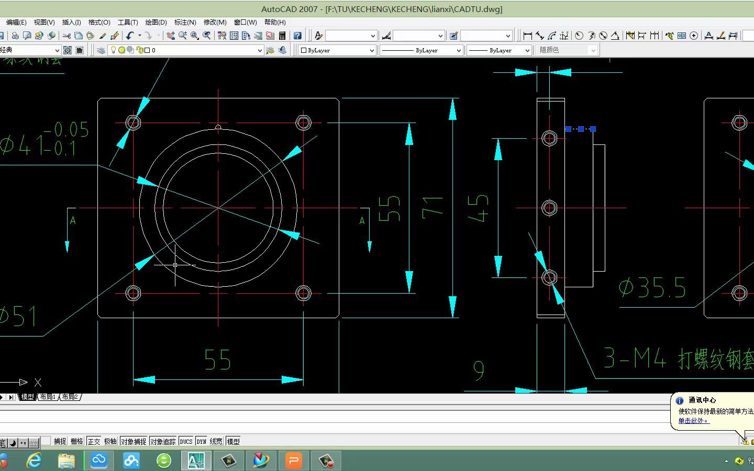This screenshot has width=754, height=471.
Task: Click the Help question mark icon
Action: 297,36
